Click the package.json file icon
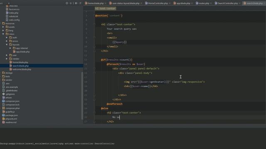266x149 pixels. pyautogui.click(x=4, y=115)
